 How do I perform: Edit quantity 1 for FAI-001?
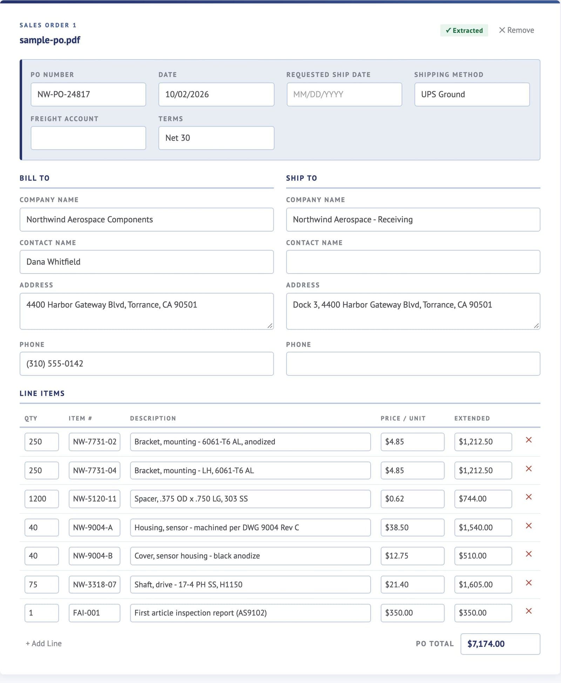(x=42, y=613)
